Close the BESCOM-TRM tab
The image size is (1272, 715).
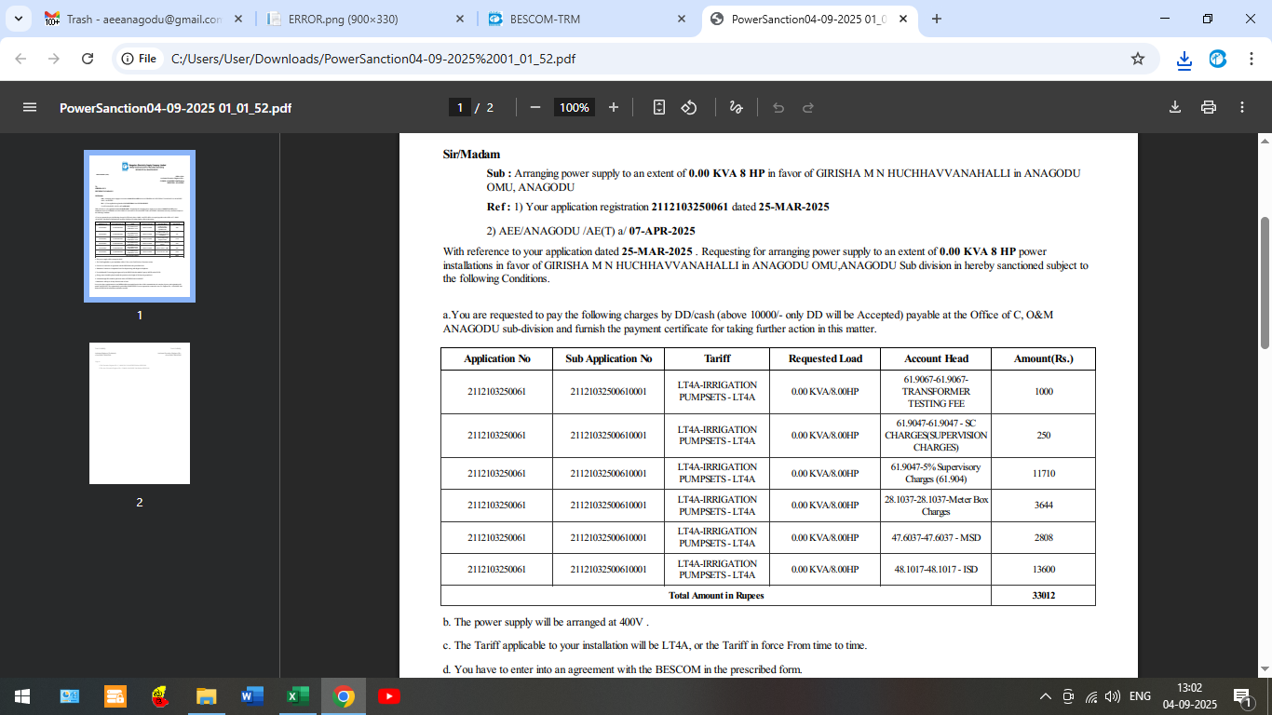tap(682, 19)
